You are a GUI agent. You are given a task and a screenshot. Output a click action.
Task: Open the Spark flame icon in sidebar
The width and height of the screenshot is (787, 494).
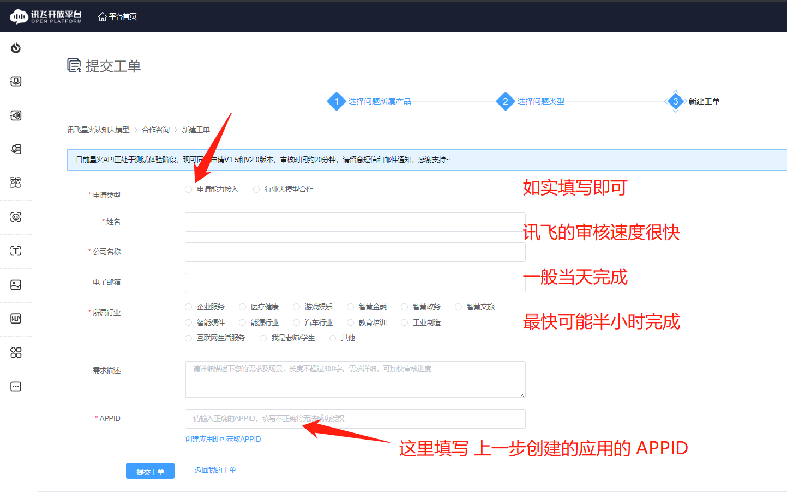16,48
